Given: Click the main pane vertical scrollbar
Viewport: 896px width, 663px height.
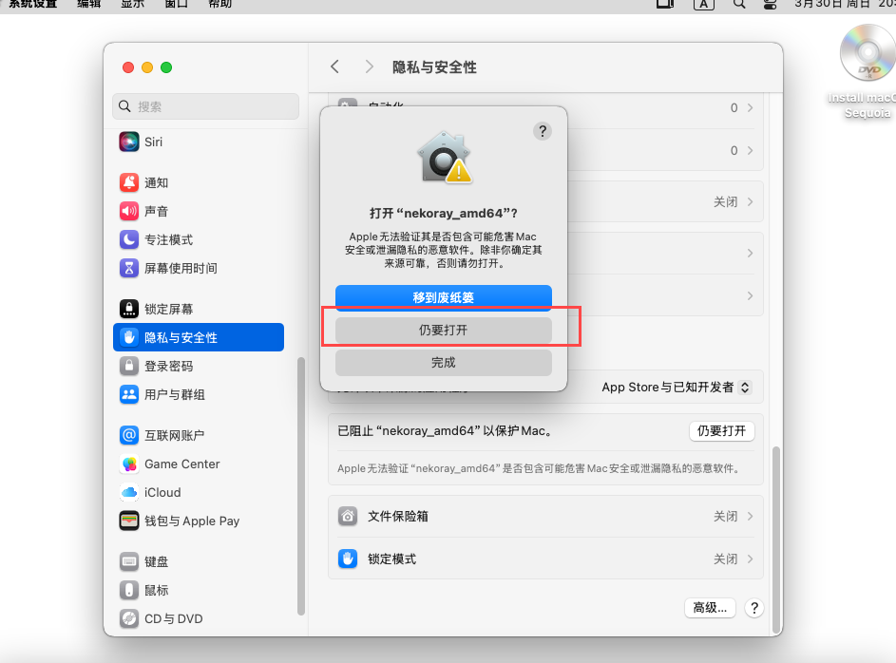Looking at the screenshot, I should tap(776, 540).
